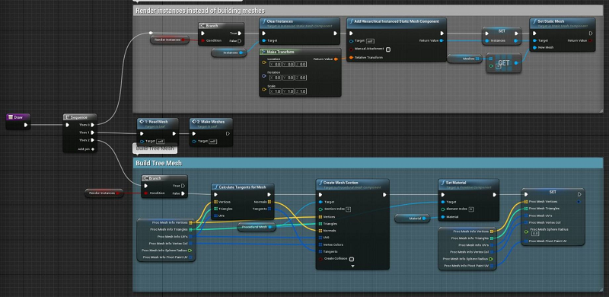The image size is (609, 297).
Task: Select the Sequence node header
Action: pyautogui.click(x=80, y=117)
